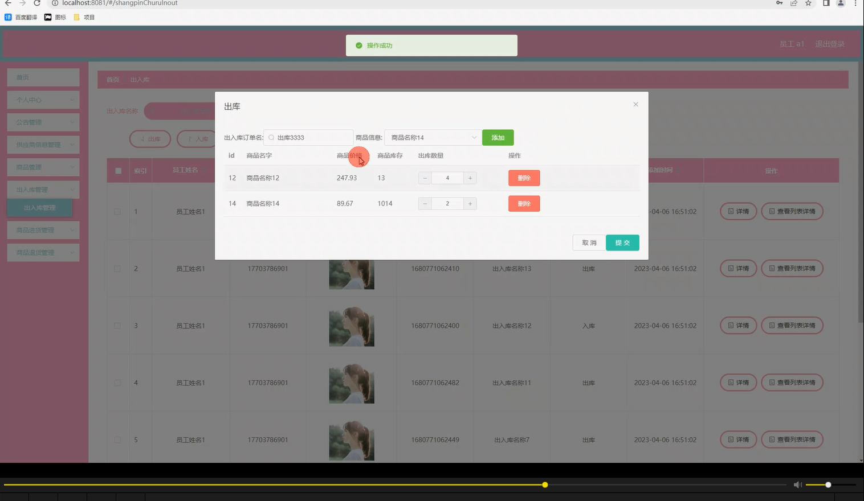Open the browser share icon
The width and height of the screenshot is (864, 501).
[793, 3]
